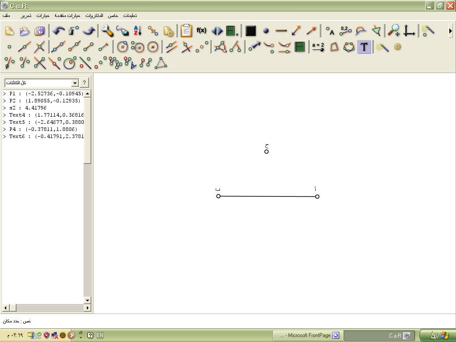Select the ray tool
The width and height of the screenshot is (456, 342).
click(x=73, y=47)
